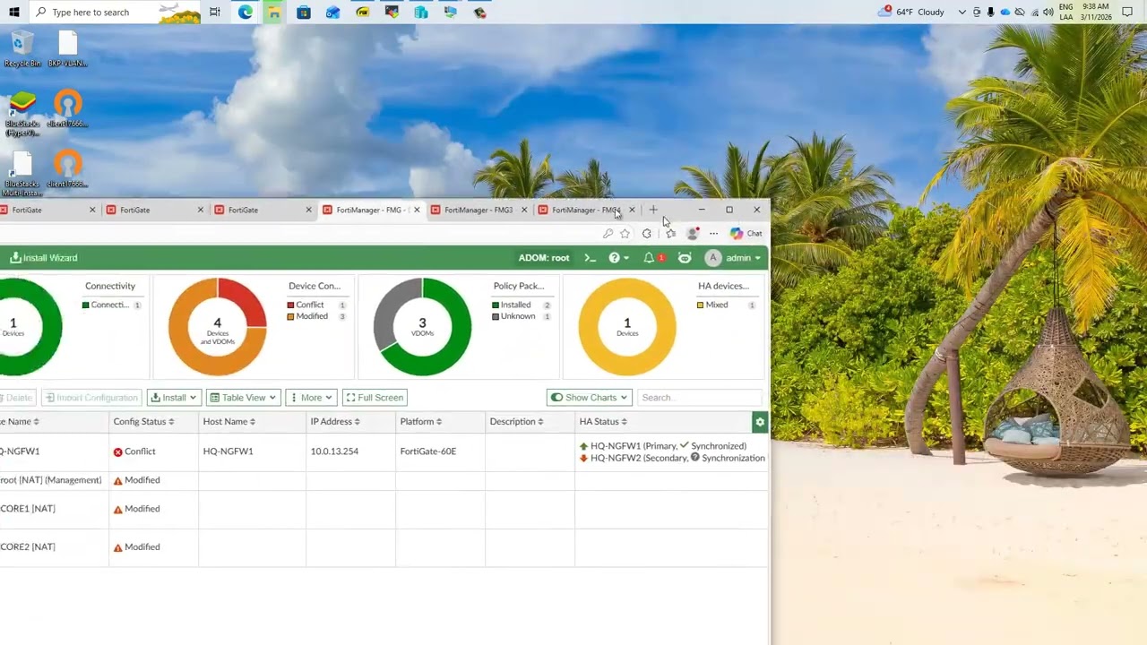The height and width of the screenshot is (645, 1147).
Task: Open the Favorites list icon
Action: tap(670, 234)
